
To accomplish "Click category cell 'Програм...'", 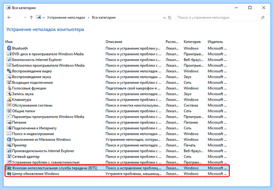I will (x=192, y=162).
